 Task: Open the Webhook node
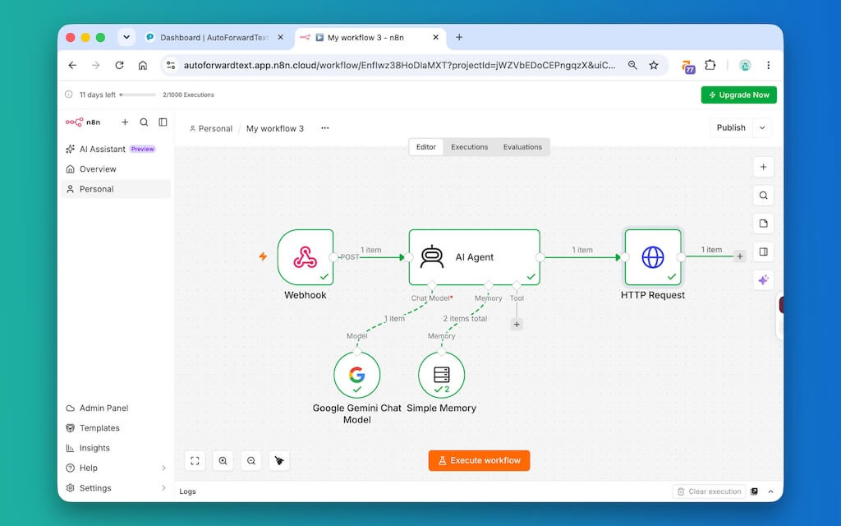click(x=306, y=257)
